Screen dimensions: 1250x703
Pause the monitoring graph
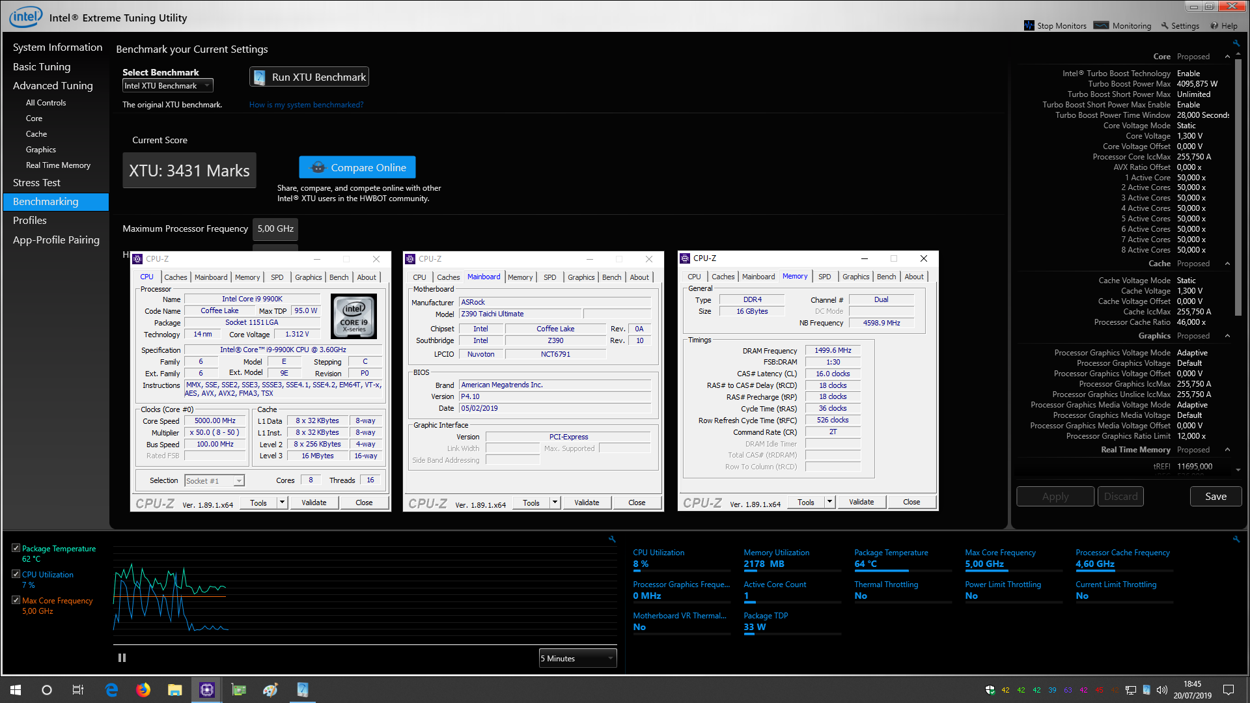point(122,658)
